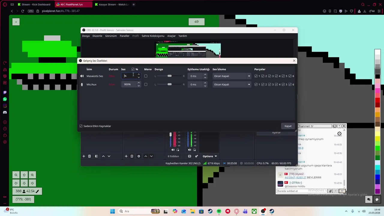Open source properties gear icon

(x=139, y=156)
